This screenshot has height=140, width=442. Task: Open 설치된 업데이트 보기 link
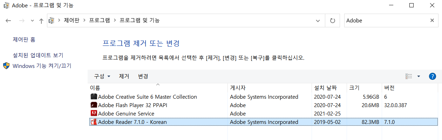(x=38, y=55)
